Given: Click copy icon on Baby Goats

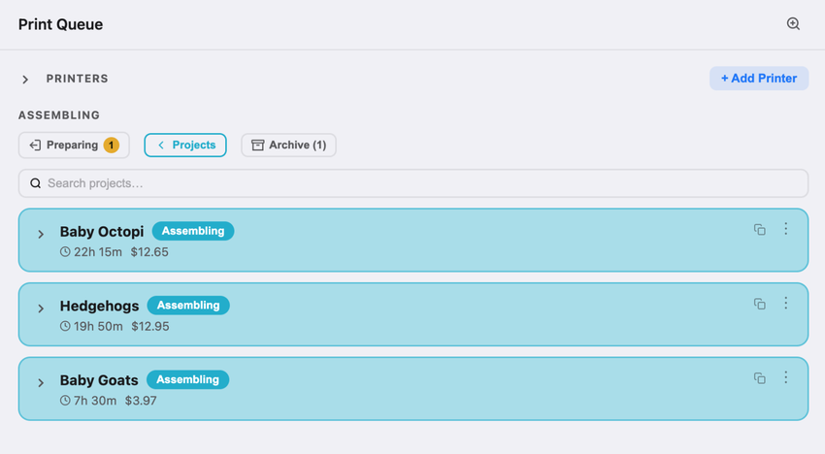Looking at the screenshot, I should [759, 377].
